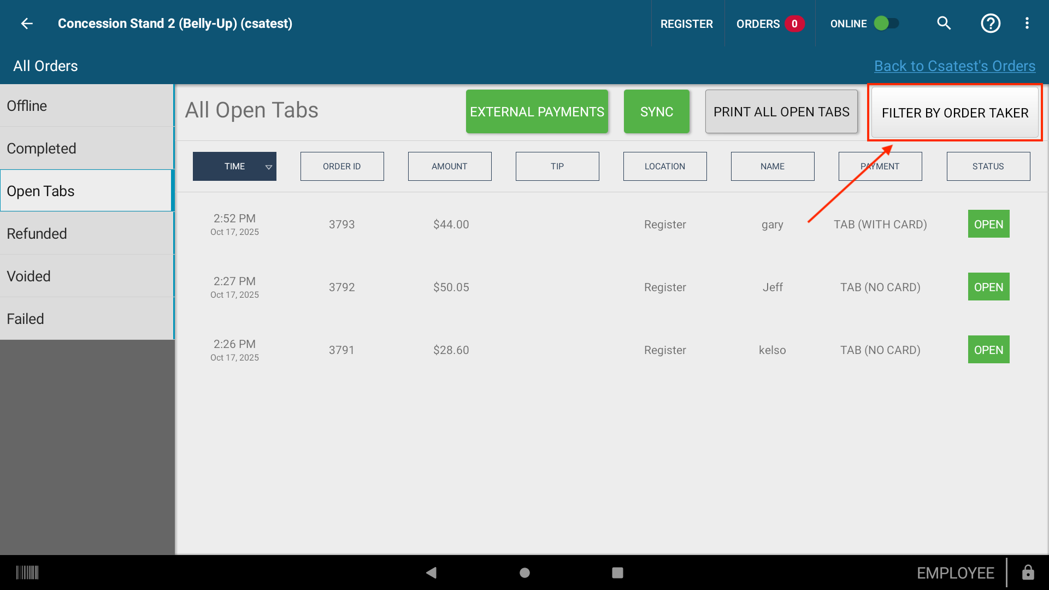Sort by STATUS column

(988, 167)
